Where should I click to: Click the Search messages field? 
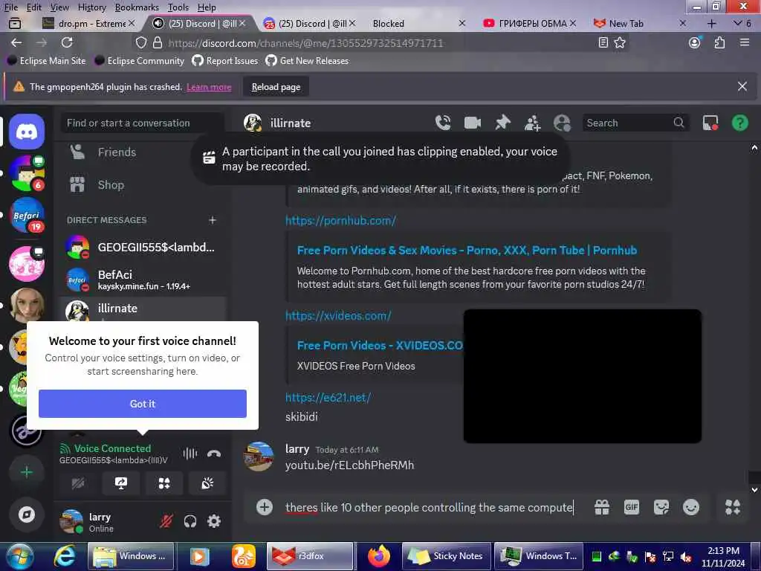[x=635, y=123]
